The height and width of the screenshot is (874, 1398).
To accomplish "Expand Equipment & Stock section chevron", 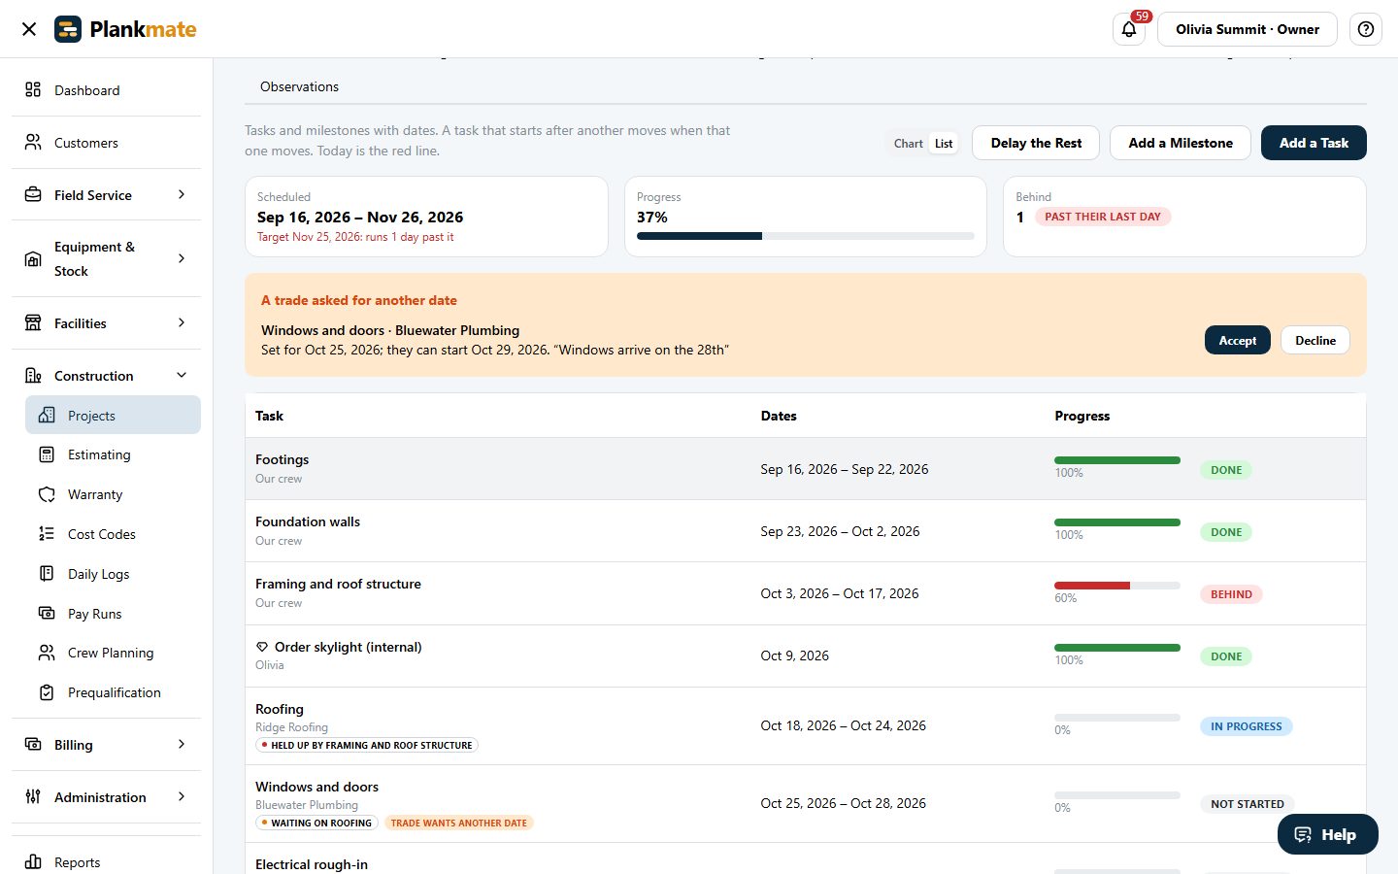I will click(x=182, y=259).
